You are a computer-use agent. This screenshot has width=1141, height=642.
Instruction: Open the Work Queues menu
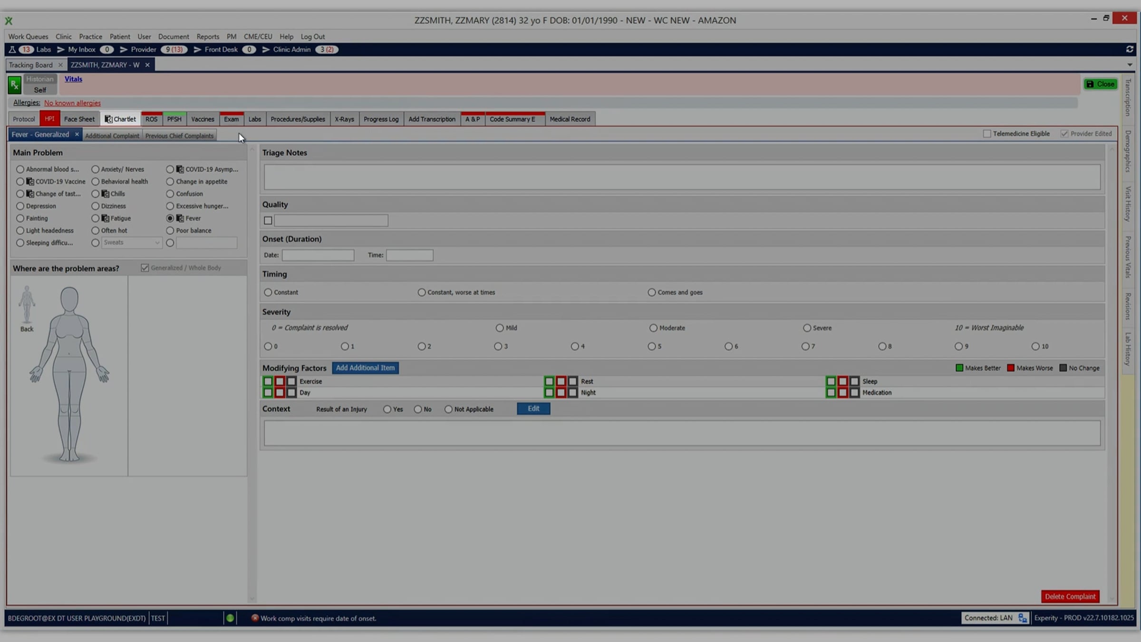click(x=28, y=37)
